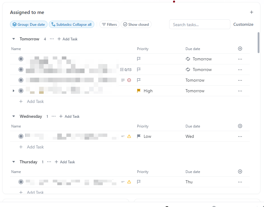Add Task in the Thursday group header
The height and width of the screenshot is (207, 264).
(x=65, y=162)
